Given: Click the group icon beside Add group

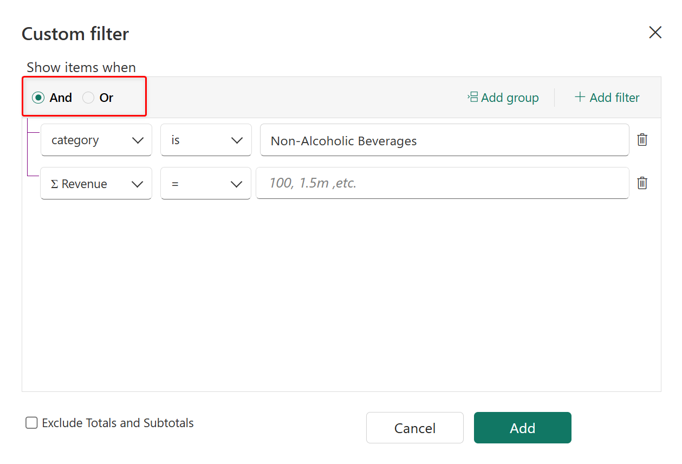Looking at the screenshot, I should pyautogui.click(x=472, y=97).
